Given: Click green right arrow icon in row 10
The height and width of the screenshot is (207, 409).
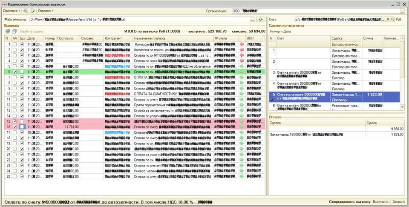Looking at the screenshot, I should pyautogui.click(x=242, y=94).
